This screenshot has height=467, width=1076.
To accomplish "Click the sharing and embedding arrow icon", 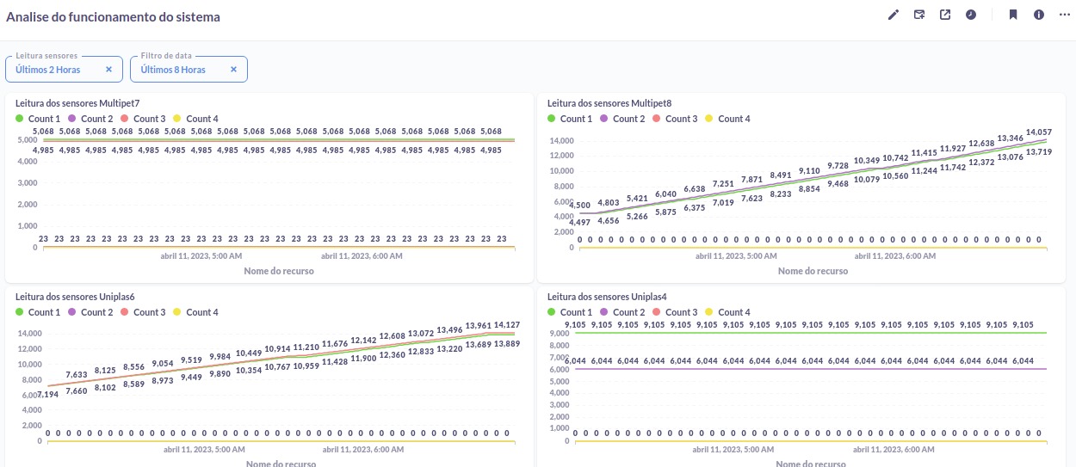I will click(x=945, y=15).
